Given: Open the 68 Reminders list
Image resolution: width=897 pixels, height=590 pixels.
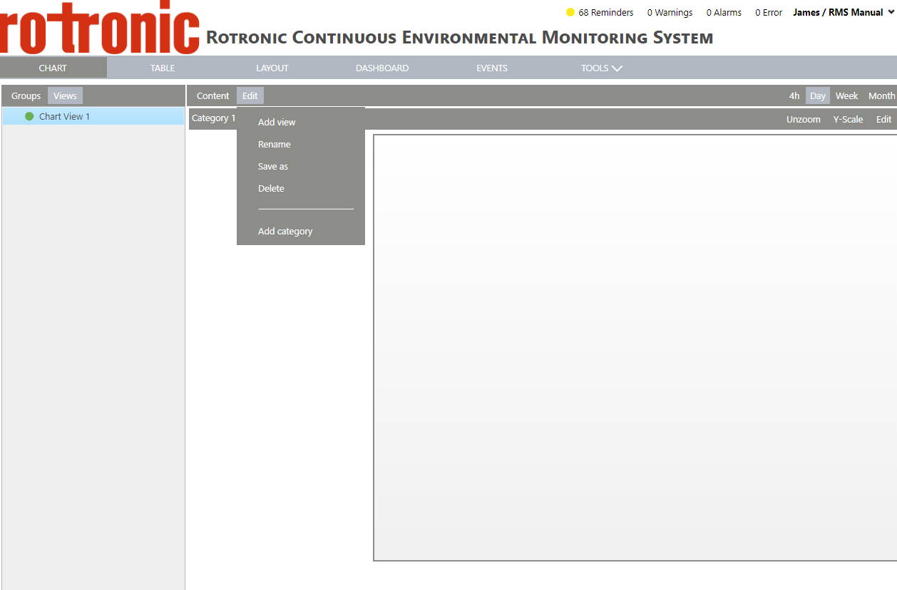Looking at the screenshot, I should [x=605, y=12].
